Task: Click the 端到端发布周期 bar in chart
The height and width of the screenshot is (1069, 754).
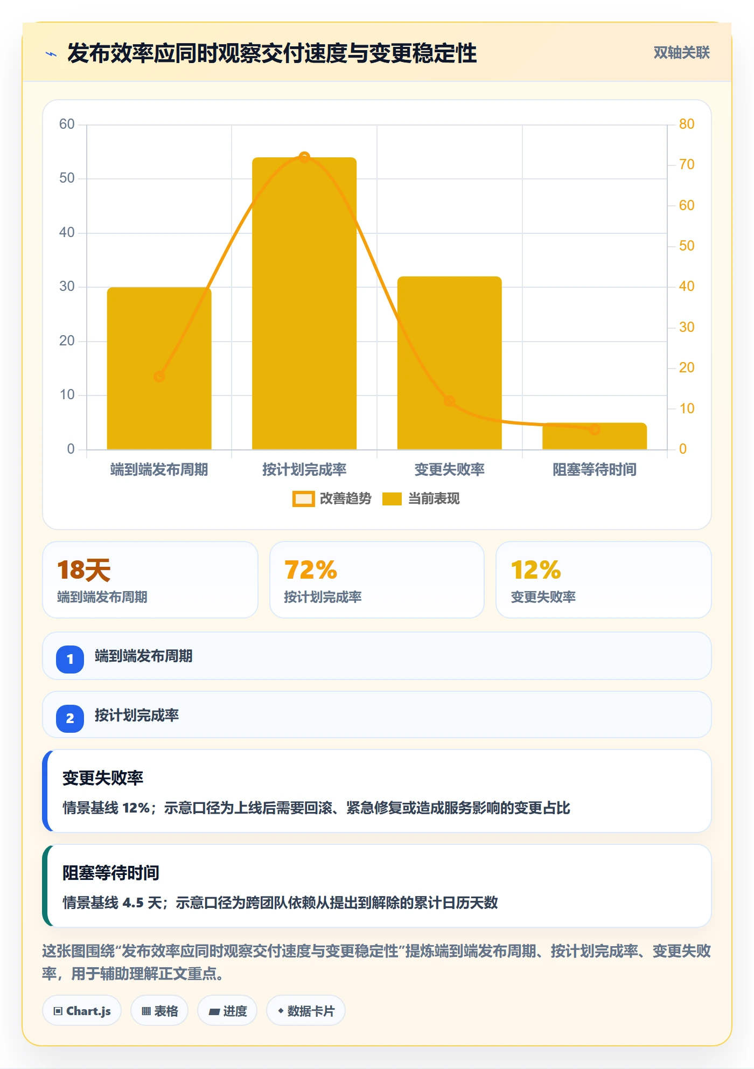Action: coord(159,369)
